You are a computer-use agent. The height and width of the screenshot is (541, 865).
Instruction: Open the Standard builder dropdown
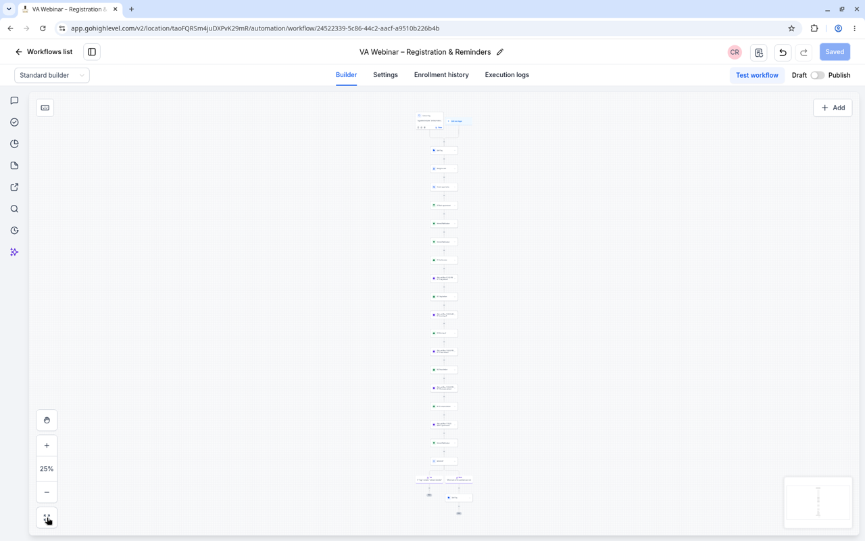[x=52, y=75]
